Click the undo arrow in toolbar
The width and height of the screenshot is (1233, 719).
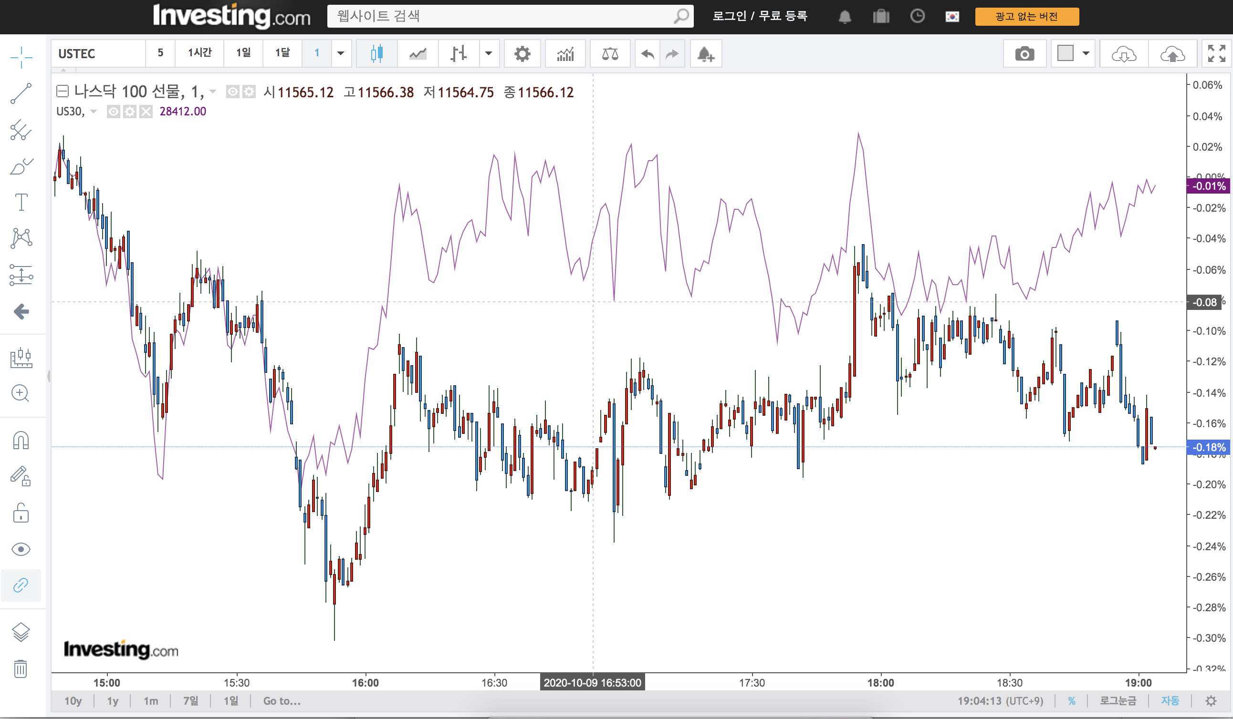pos(648,54)
